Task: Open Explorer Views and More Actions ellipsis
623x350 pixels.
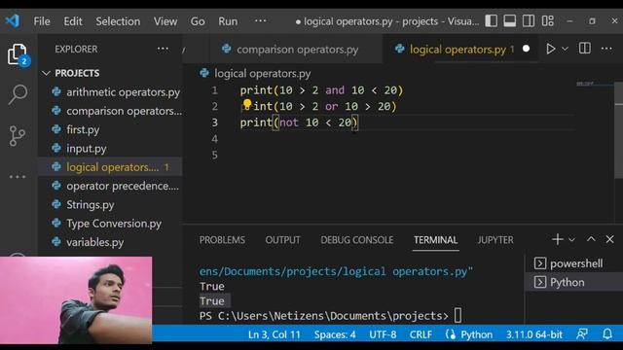Action: click(163, 49)
